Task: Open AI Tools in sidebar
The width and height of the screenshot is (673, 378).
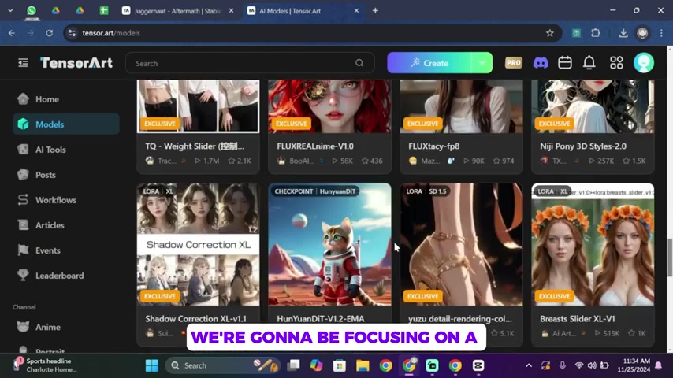Action: (x=66, y=150)
